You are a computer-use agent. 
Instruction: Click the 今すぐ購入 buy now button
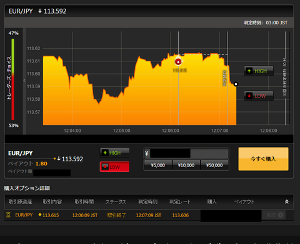pos(263,159)
